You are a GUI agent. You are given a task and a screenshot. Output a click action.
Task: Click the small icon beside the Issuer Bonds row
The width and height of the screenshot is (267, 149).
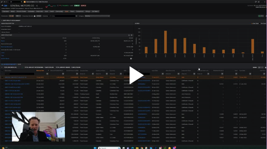(131, 59)
